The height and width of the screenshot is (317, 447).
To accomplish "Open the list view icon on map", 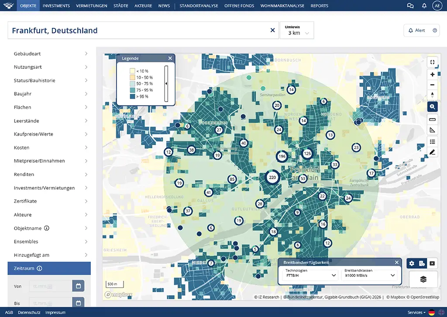I will coord(432,142).
